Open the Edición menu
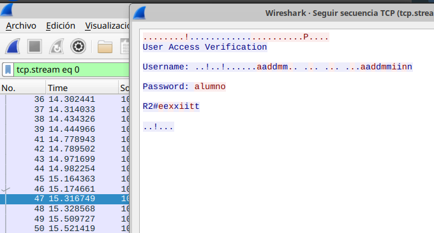 coord(61,25)
